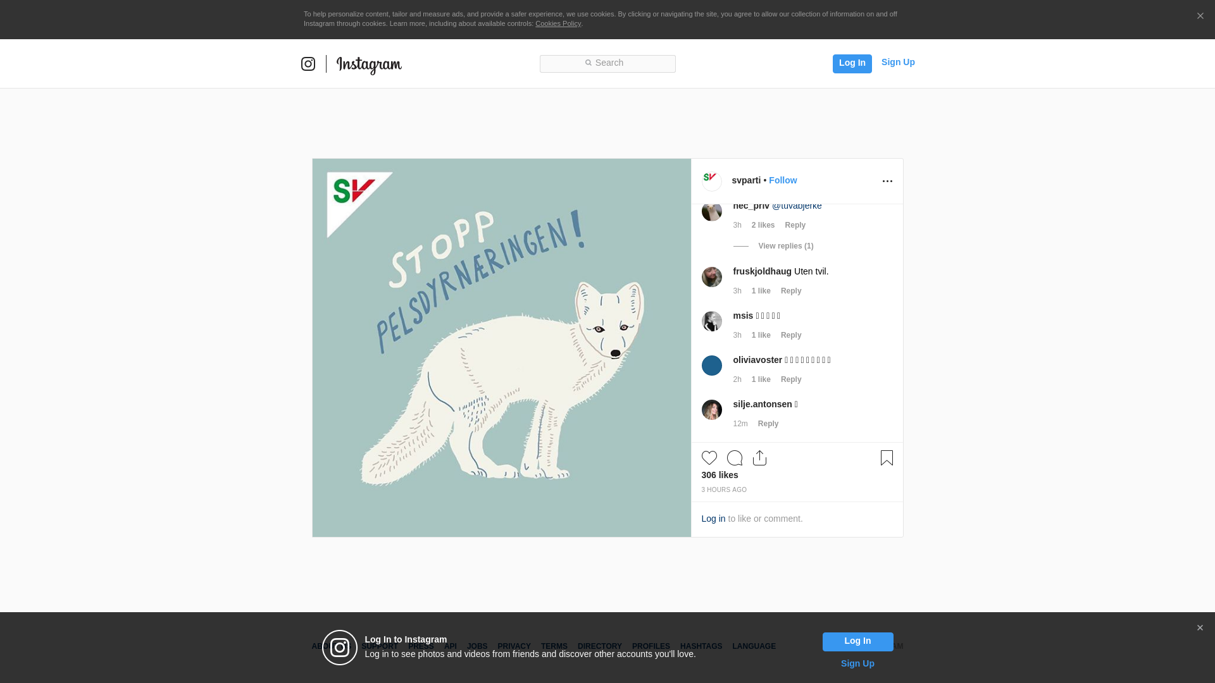This screenshot has width=1215, height=683.
Task: View the 306 likes list
Action: (x=720, y=475)
